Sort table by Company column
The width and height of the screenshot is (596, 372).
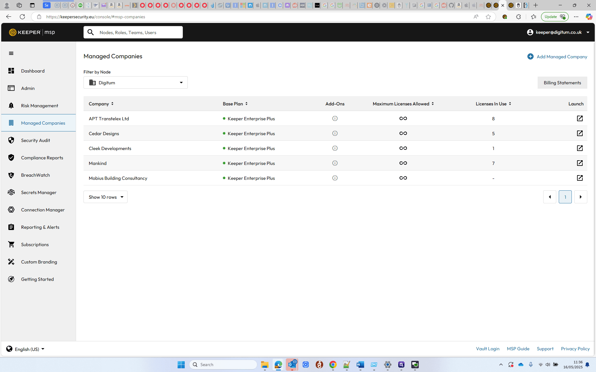pos(101,104)
